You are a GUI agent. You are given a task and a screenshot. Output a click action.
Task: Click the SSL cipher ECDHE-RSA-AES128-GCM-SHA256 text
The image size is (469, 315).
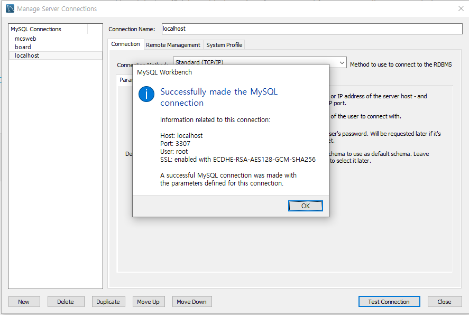click(x=264, y=160)
